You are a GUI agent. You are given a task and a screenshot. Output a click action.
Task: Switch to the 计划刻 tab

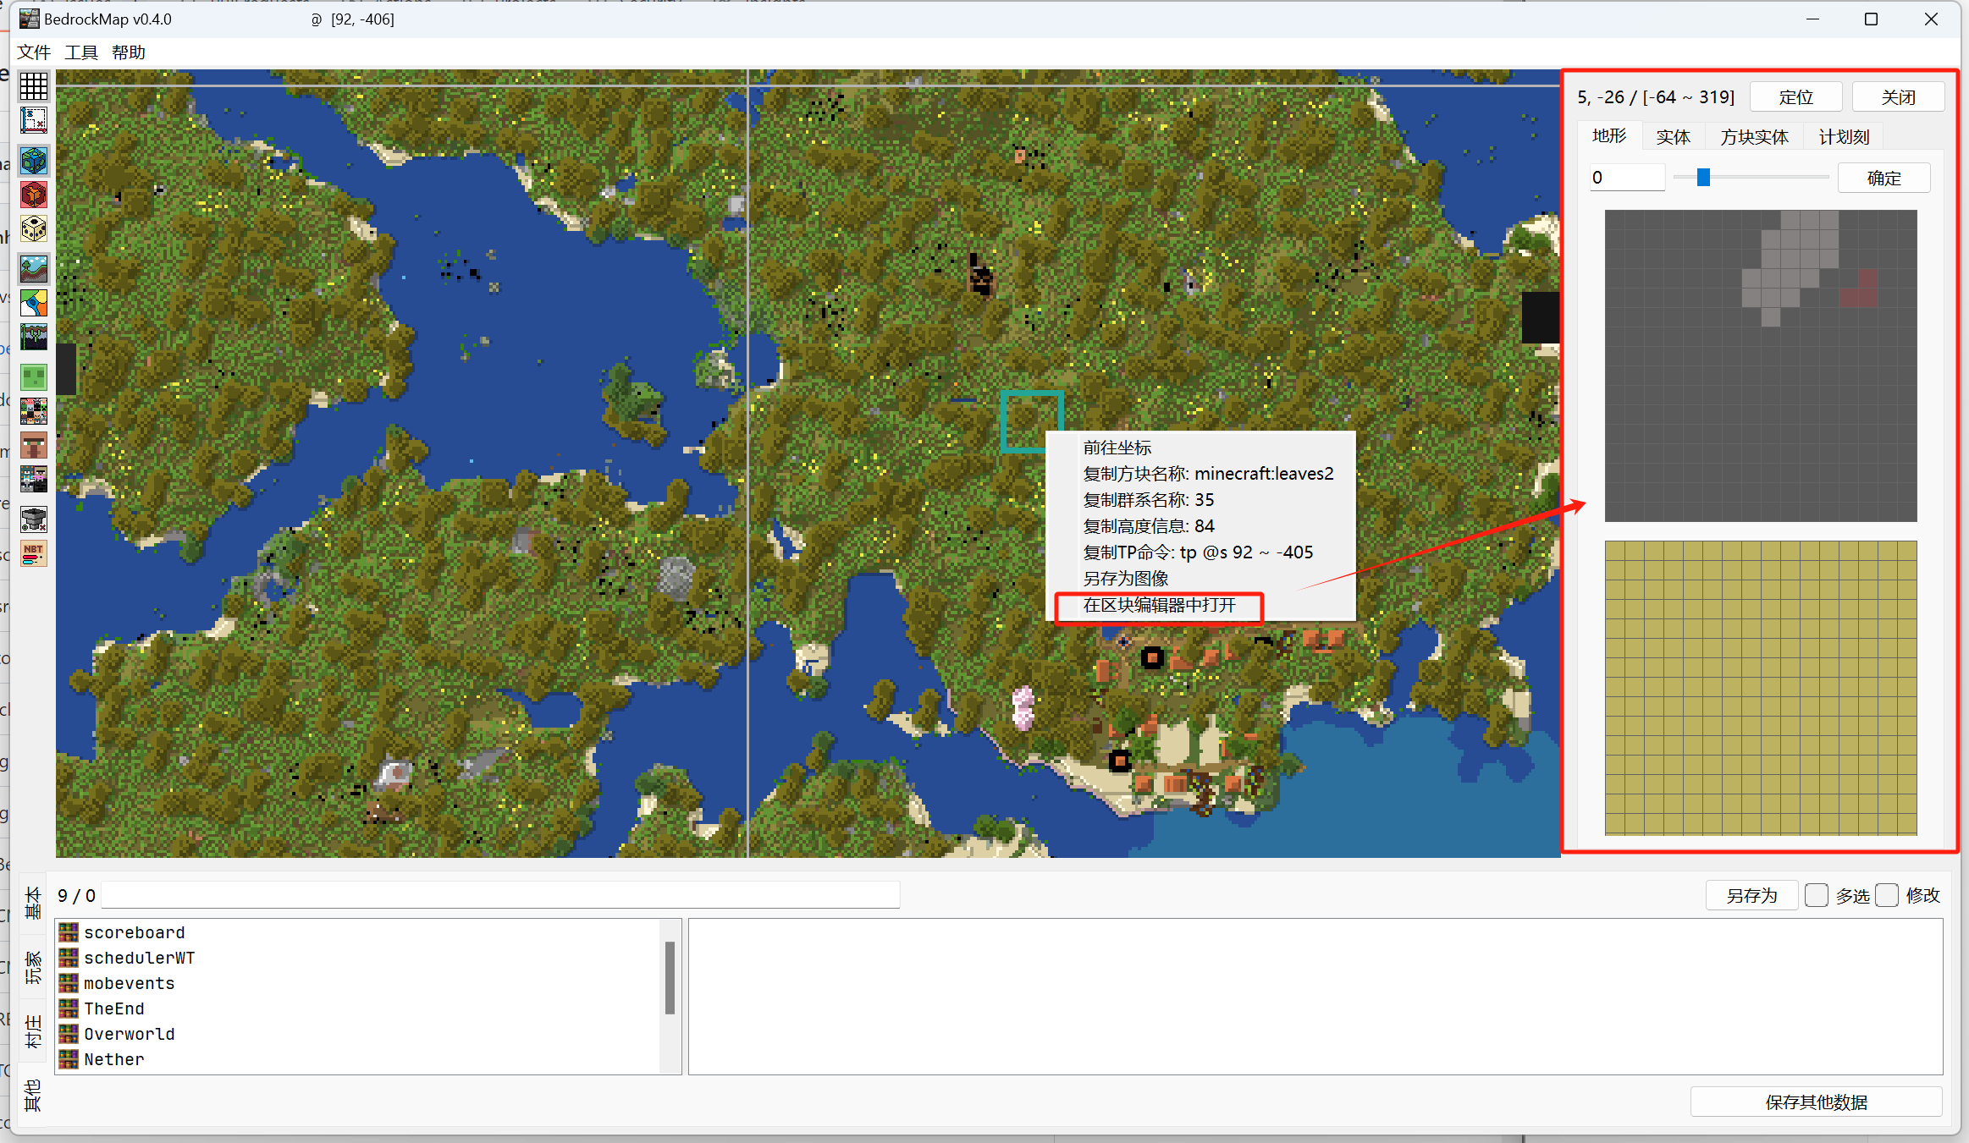tap(1844, 137)
